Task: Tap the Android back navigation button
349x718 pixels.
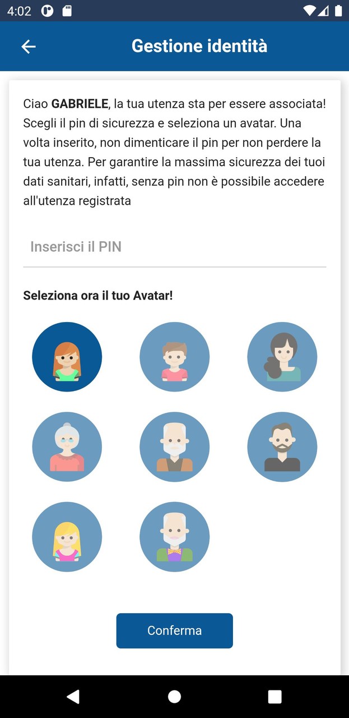Action: coord(73,696)
